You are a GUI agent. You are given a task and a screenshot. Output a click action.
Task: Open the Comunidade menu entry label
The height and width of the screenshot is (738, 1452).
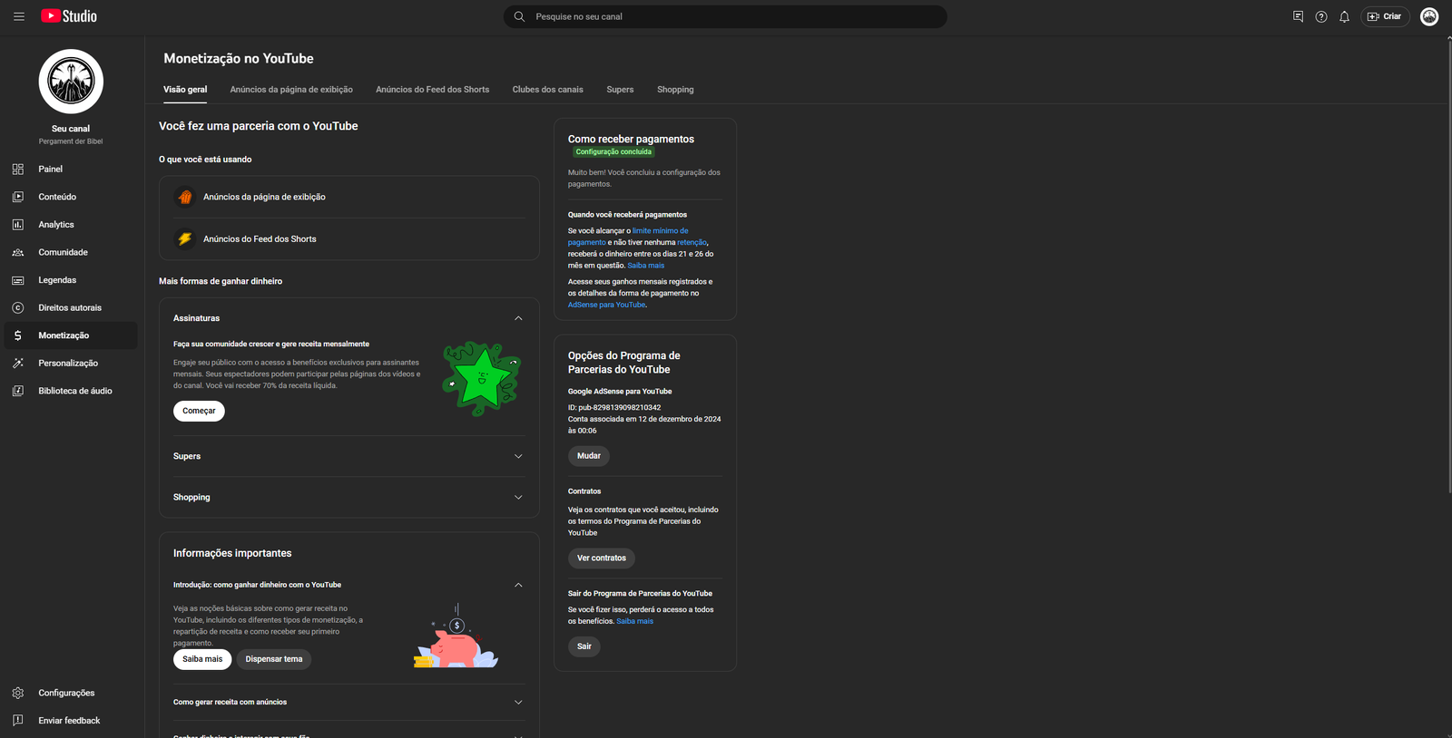64,252
